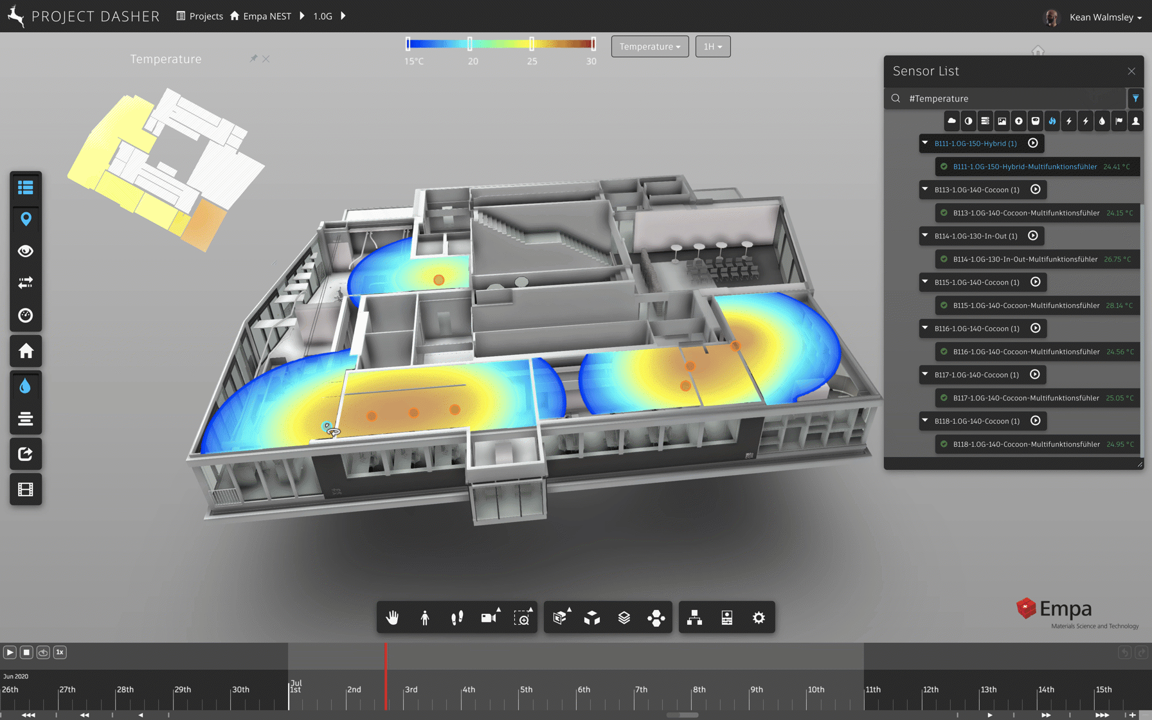The image size is (1152, 720).
Task: Click the leftmost handle on temperature gradient slider
Action: [408, 44]
